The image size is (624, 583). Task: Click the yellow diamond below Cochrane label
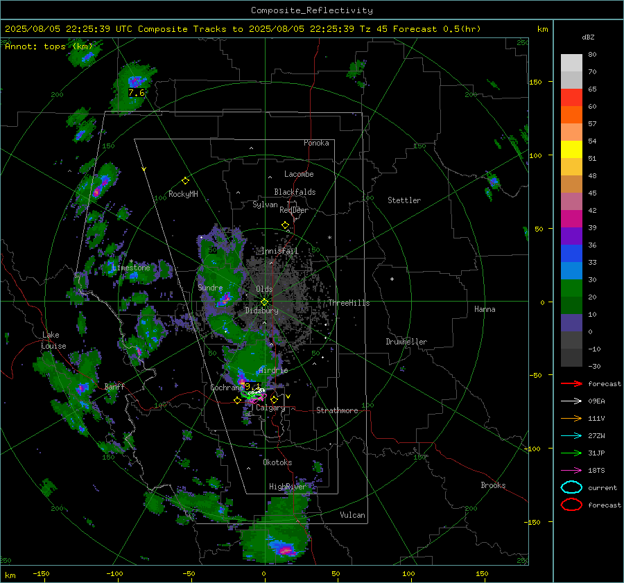coord(238,401)
